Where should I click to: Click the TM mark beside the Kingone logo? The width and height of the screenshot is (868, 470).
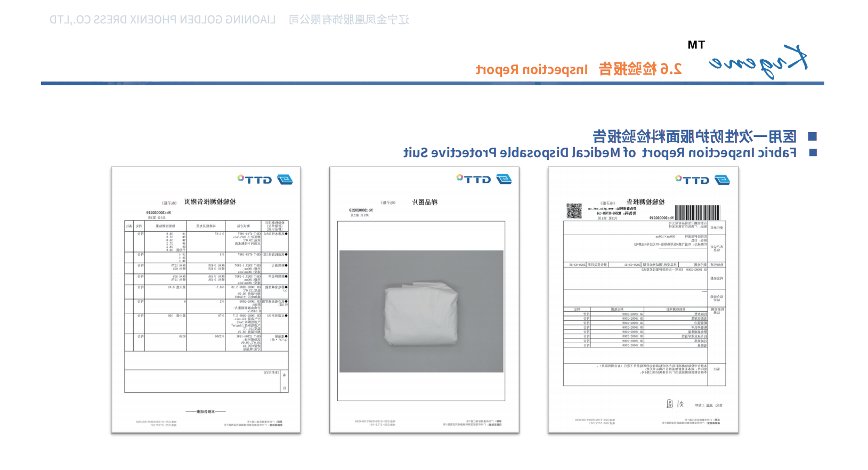click(x=696, y=45)
